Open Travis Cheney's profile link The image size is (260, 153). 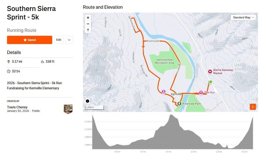pyautogui.click(x=17, y=107)
